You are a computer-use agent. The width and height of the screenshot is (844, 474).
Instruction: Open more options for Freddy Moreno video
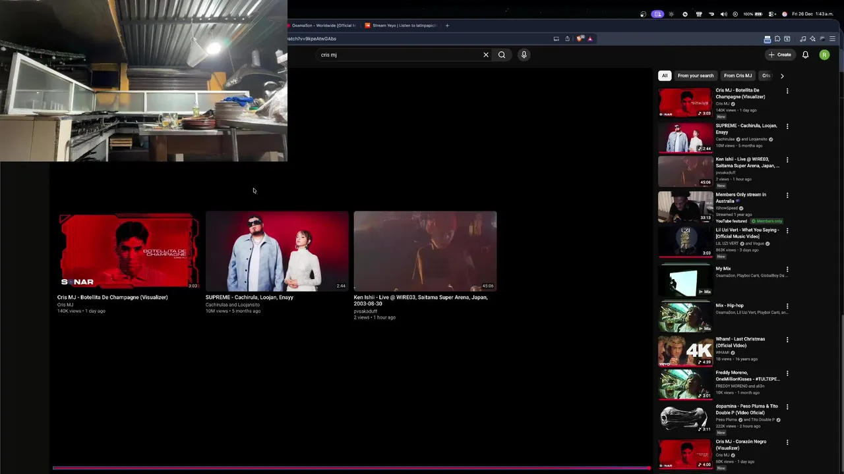[x=787, y=373]
